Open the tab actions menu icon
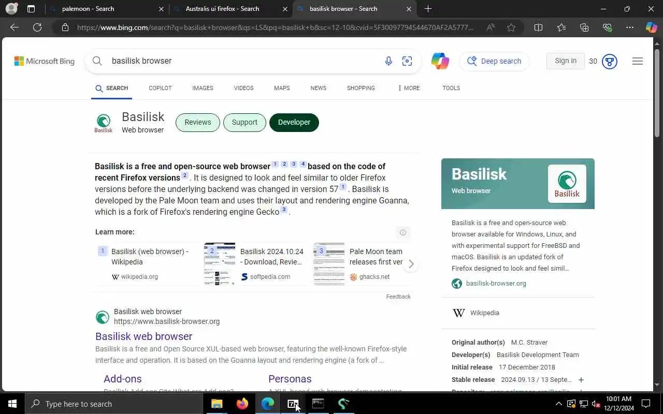 (31, 9)
